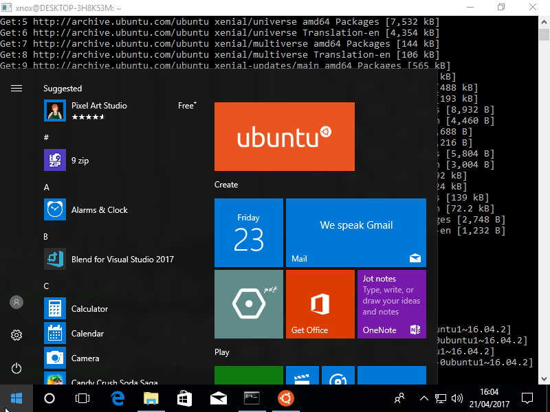The width and height of the screenshot is (550, 412).
Task: Click the Get Office tile
Action: (x=320, y=304)
